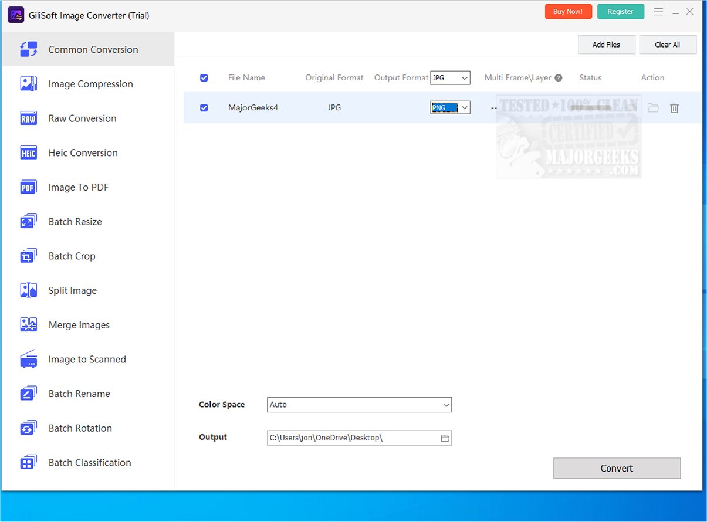707x522 pixels.
Task: Click the Batch Resize icon
Action: (x=29, y=222)
